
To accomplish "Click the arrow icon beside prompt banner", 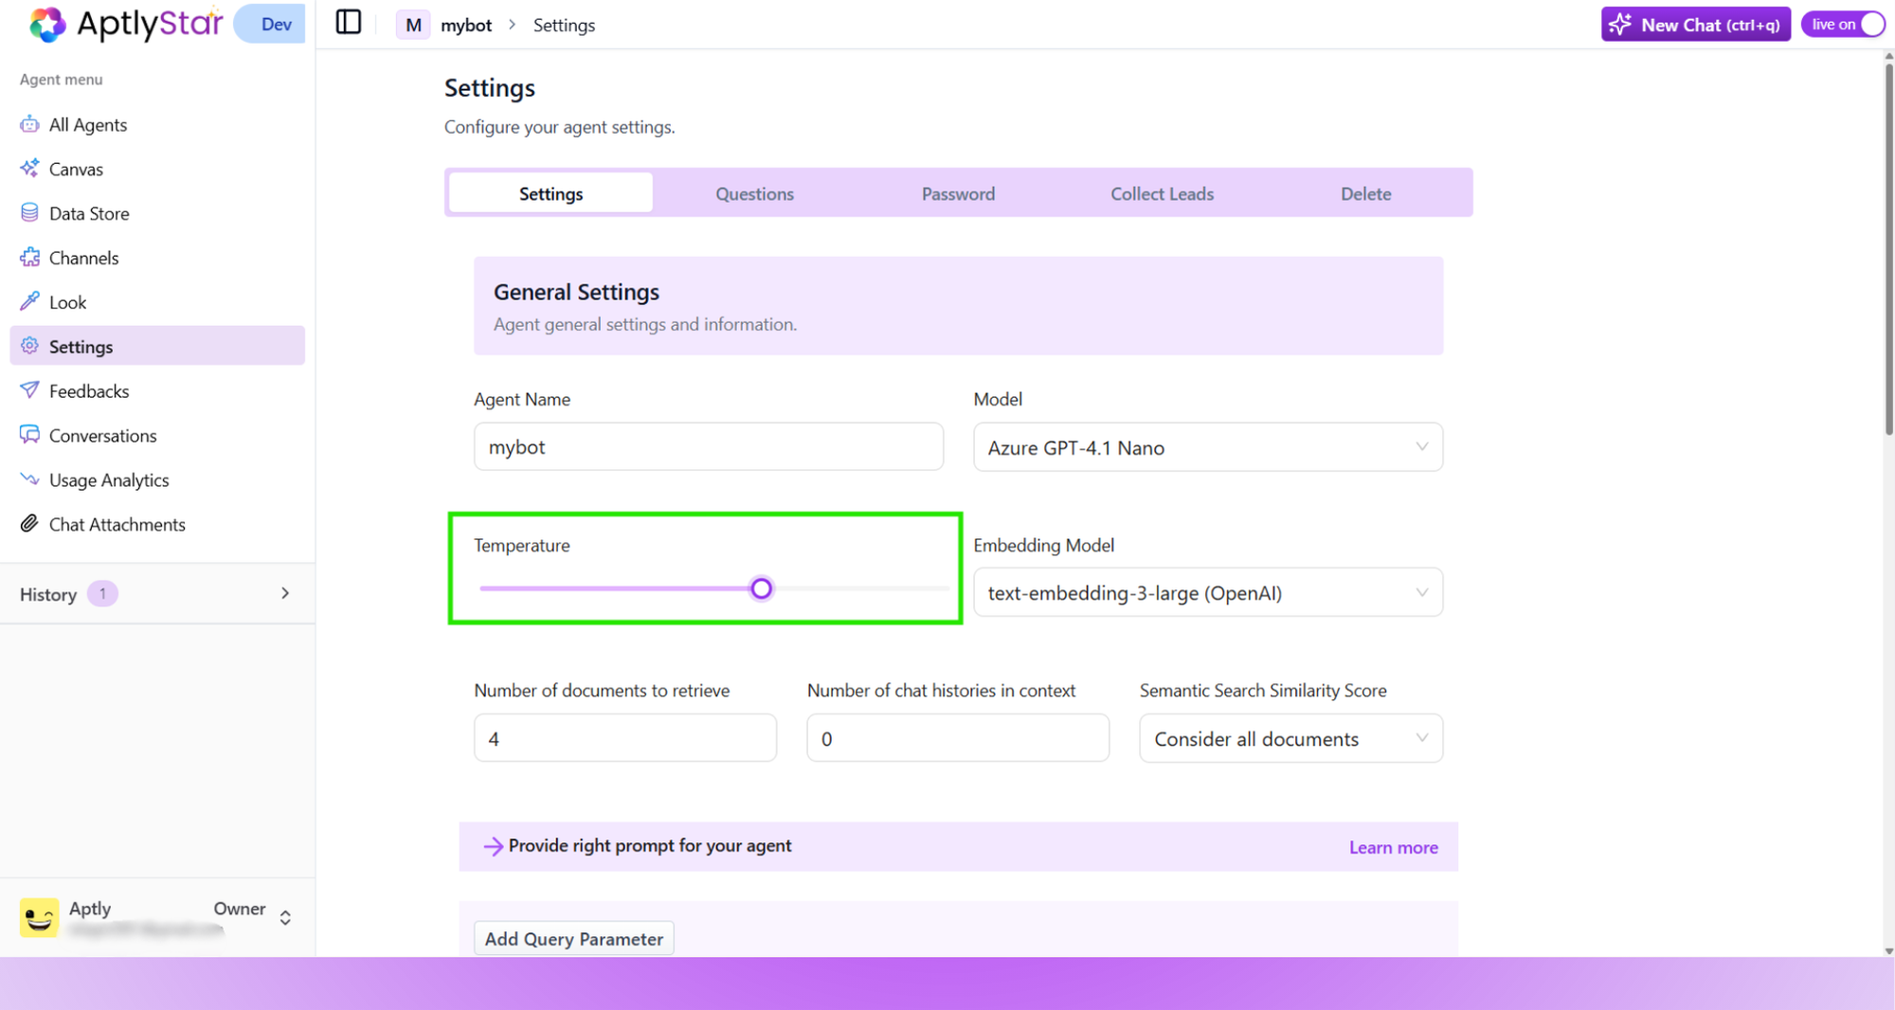I will coord(493,846).
